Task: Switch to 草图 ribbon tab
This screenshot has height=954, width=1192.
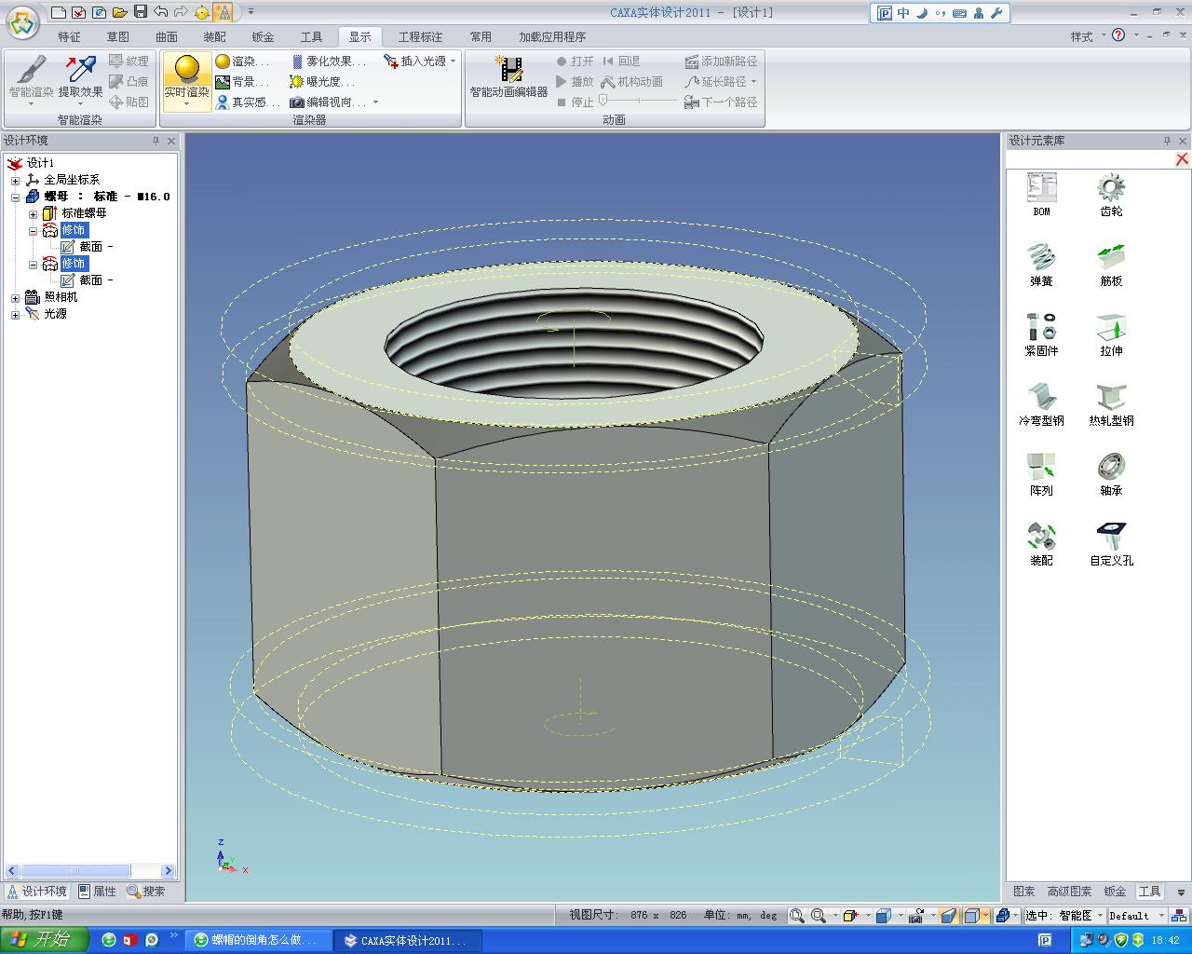Action: (x=117, y=36)
